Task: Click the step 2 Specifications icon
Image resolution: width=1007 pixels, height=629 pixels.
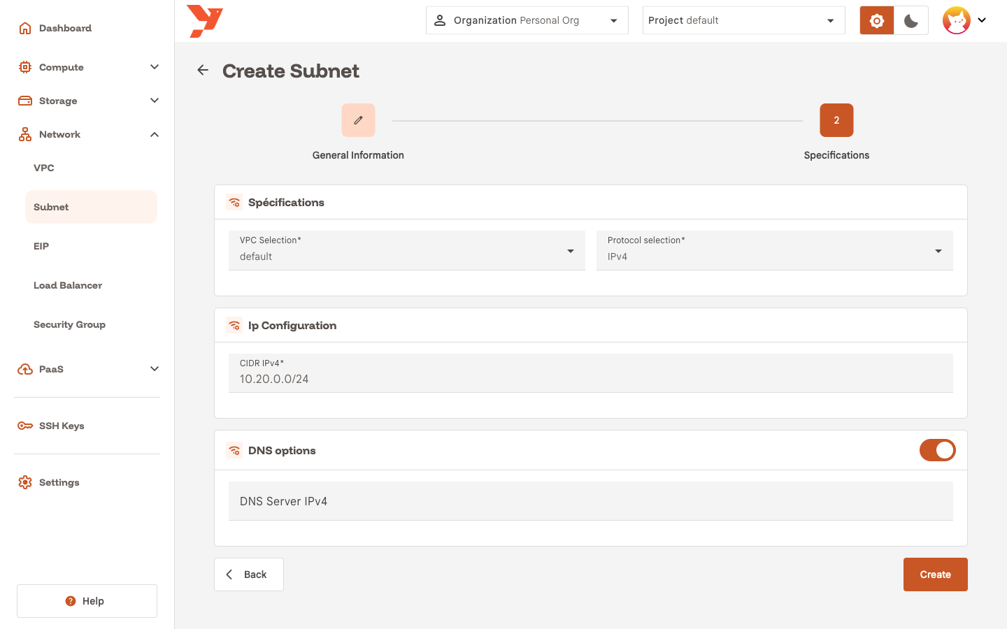Action: coord(836,120)
